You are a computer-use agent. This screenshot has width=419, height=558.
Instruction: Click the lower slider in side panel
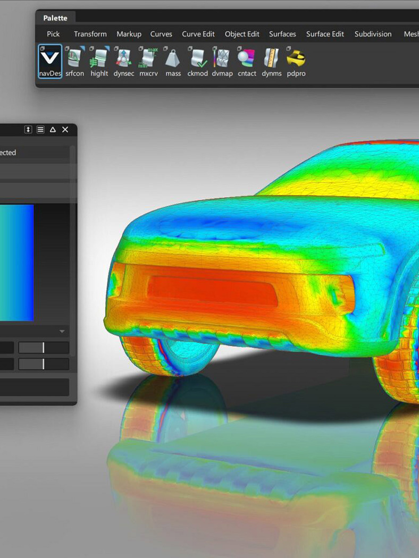(x=44, y=363)
